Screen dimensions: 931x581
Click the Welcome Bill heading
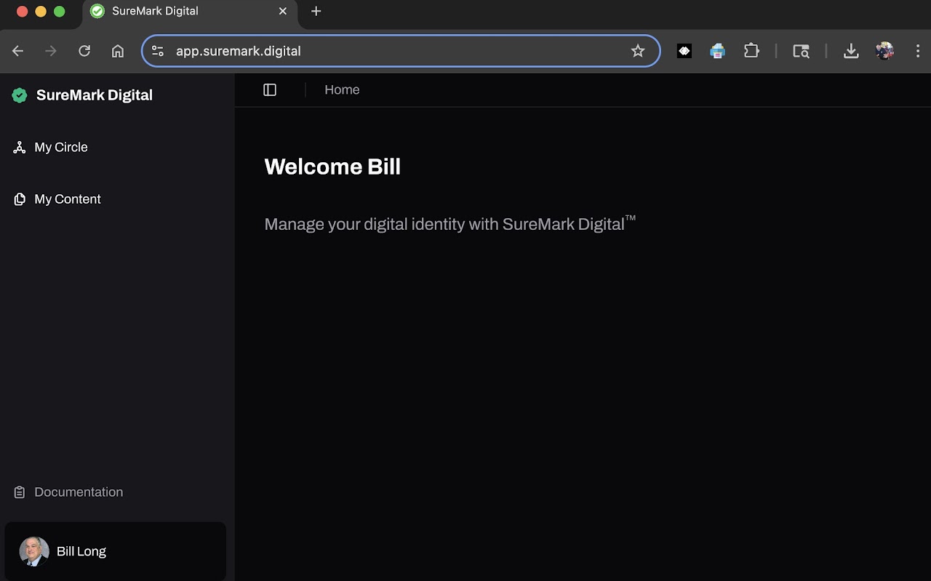pos(332,167)
